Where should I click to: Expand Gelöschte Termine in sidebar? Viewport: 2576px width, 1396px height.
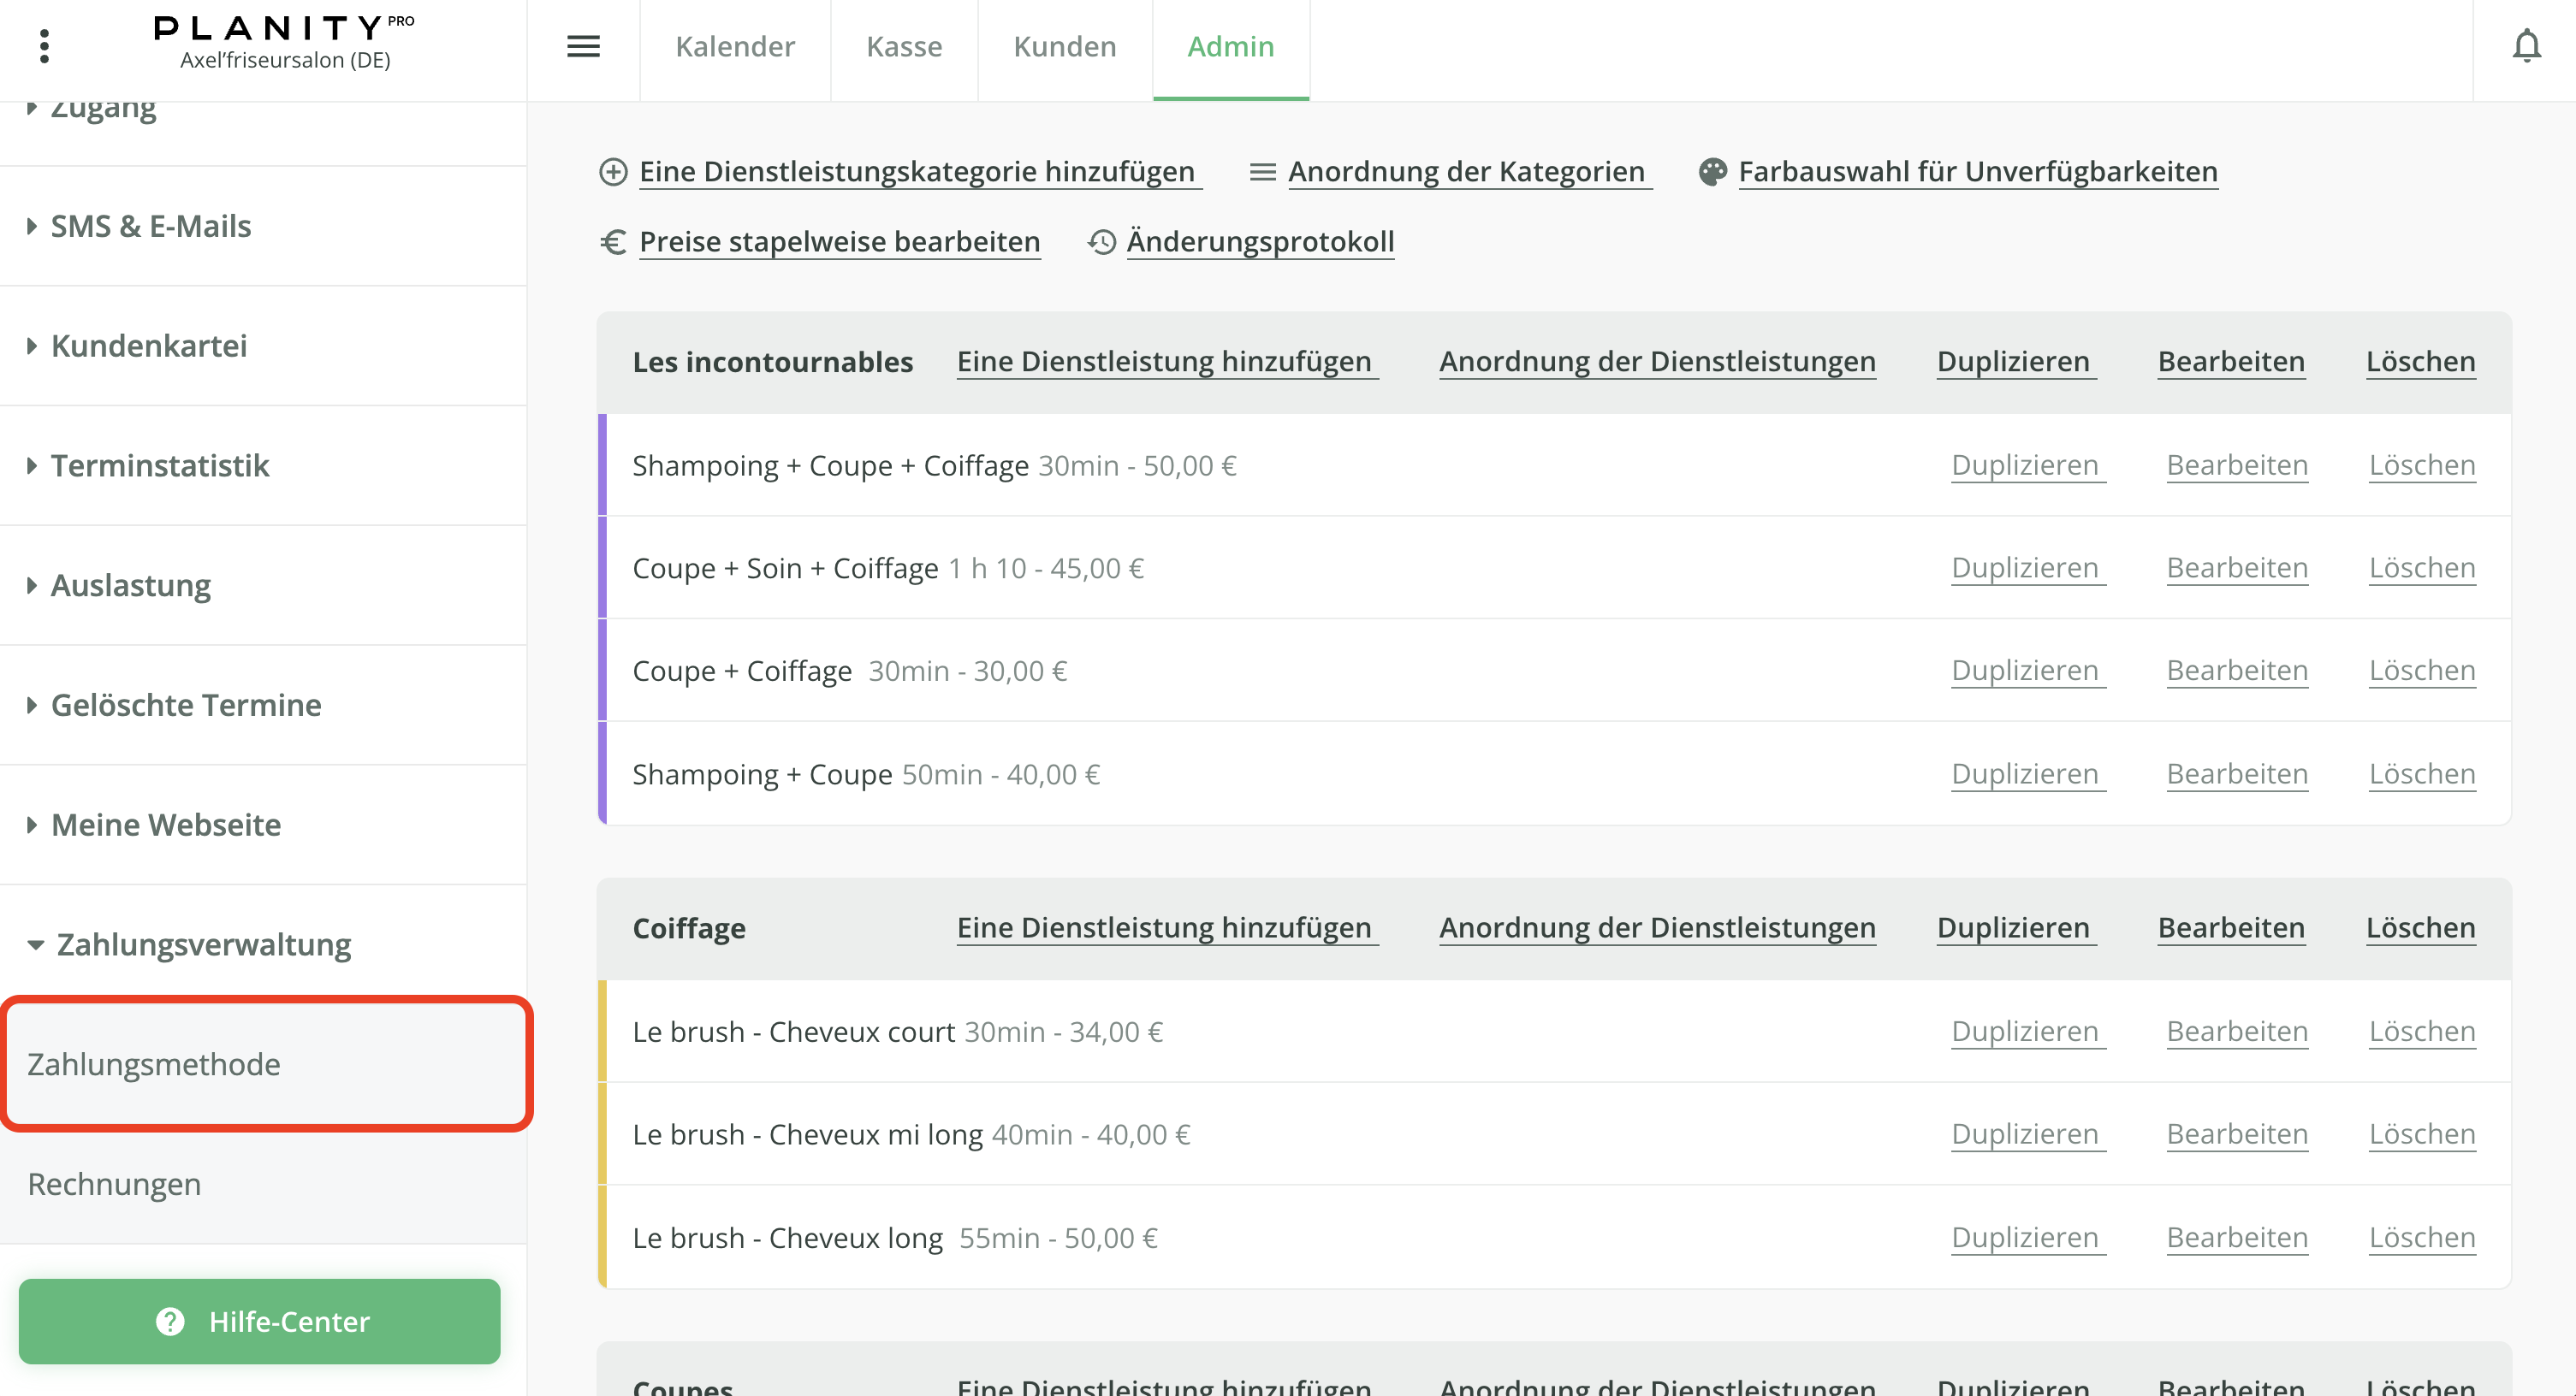coord(186,706)
